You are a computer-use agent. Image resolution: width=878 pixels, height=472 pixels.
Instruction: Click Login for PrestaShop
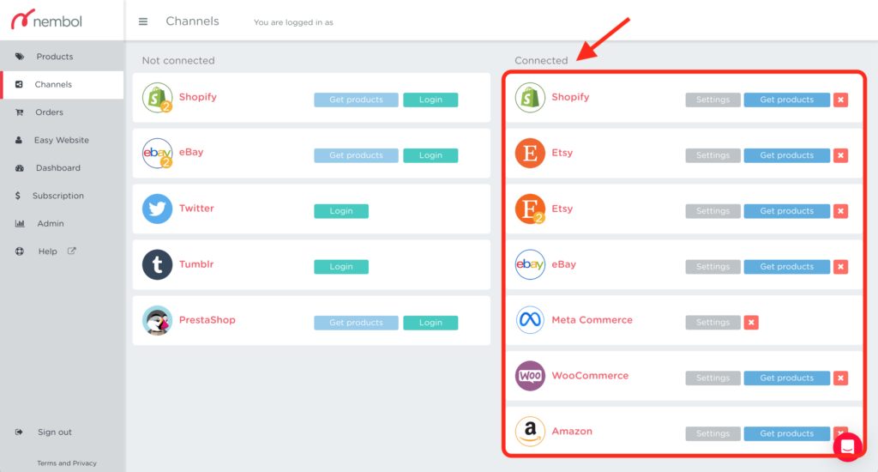coord(430,323)
